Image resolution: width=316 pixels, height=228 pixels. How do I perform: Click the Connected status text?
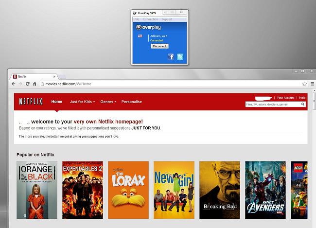pos(157,40)
